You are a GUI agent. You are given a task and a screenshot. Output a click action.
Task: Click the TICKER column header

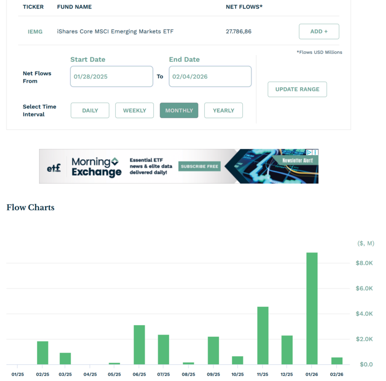(33, 7)
